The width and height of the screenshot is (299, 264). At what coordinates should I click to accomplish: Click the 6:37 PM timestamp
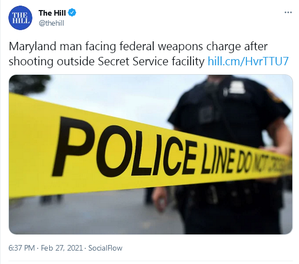click(x=22, y=248)
